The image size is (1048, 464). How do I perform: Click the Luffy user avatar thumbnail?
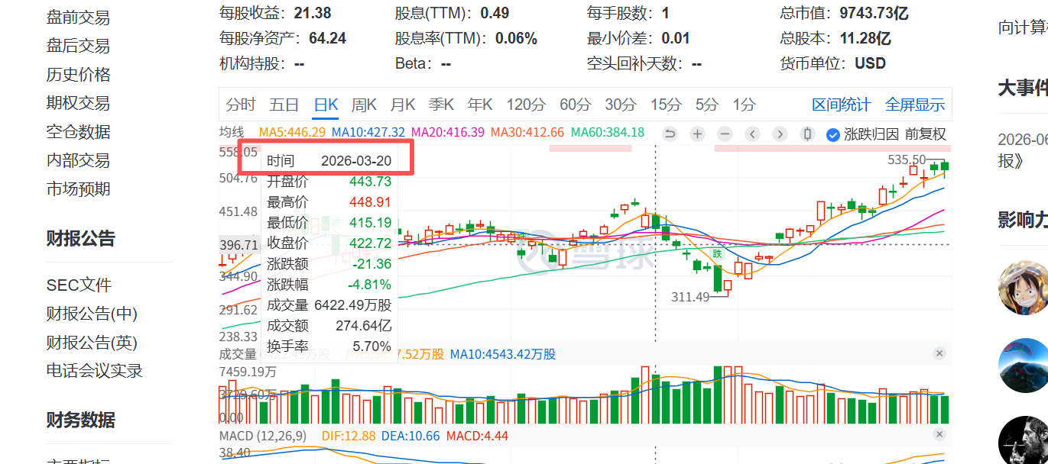(x=1023, y=288)
